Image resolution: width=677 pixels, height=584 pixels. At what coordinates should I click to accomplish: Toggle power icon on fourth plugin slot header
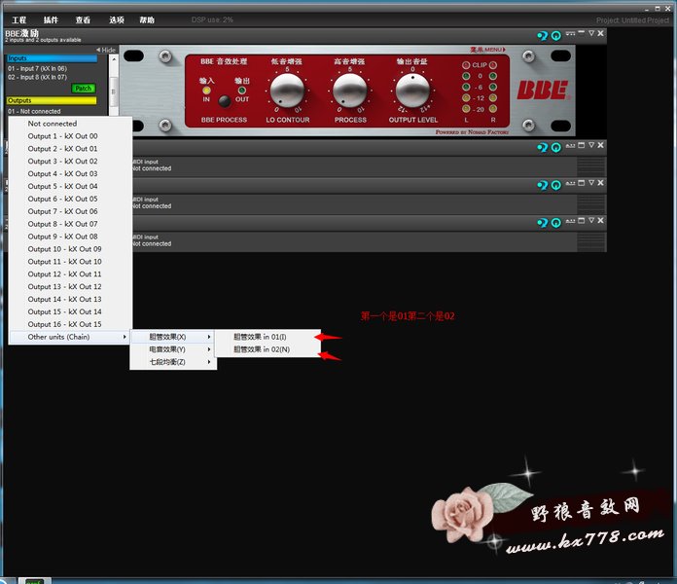pyautogui.click(x=556, y=223)
